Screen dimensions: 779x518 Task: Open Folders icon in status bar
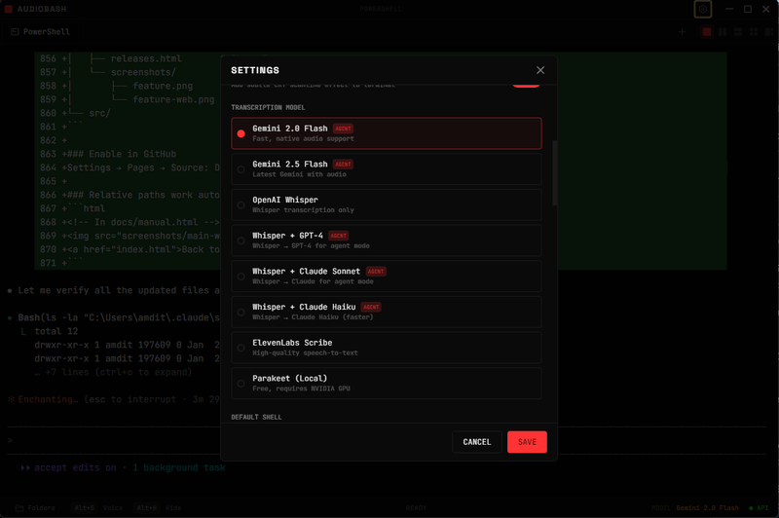click(x=35, y=508)
